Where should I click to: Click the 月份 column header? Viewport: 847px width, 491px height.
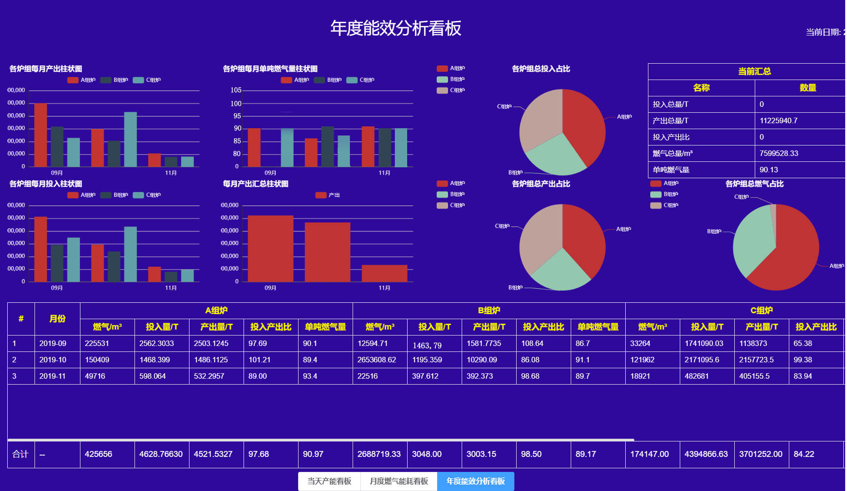(57, 319)
